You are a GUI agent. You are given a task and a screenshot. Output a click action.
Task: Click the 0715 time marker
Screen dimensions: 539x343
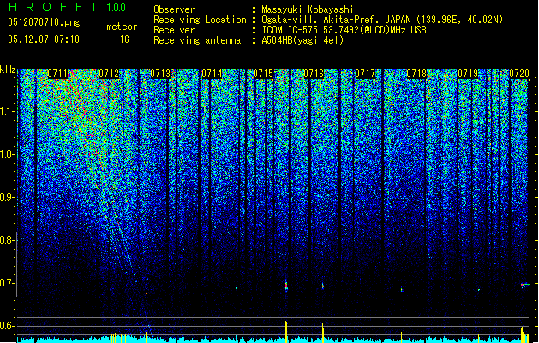coord(263,74)
